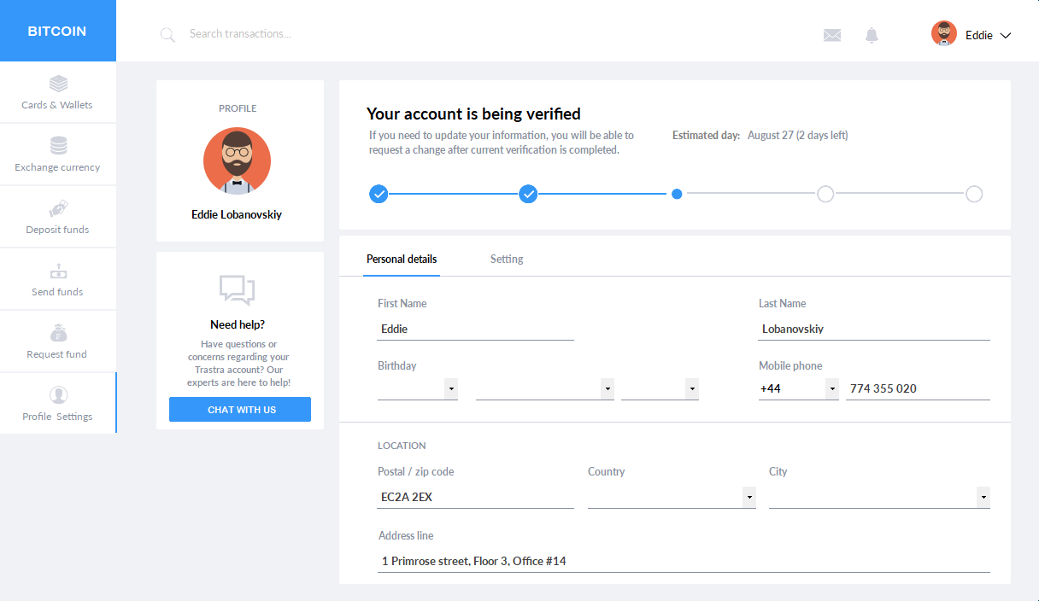
Task: Focus the Search transactions field
Action: click(x=241, y=34)
